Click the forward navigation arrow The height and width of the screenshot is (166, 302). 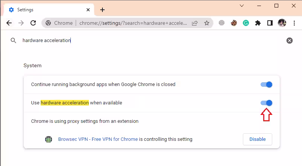click(x=21, y=23)
